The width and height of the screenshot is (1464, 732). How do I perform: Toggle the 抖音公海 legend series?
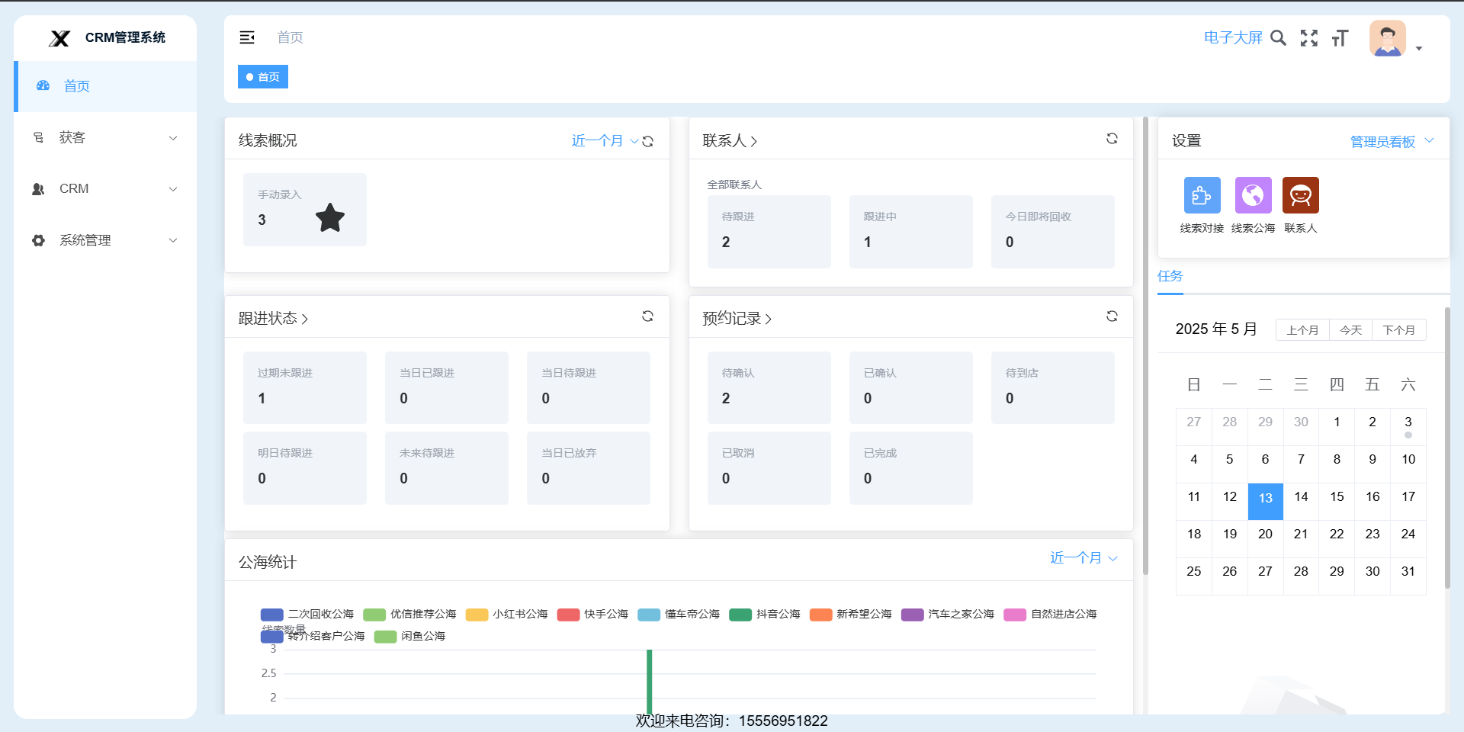click(765, 615)
